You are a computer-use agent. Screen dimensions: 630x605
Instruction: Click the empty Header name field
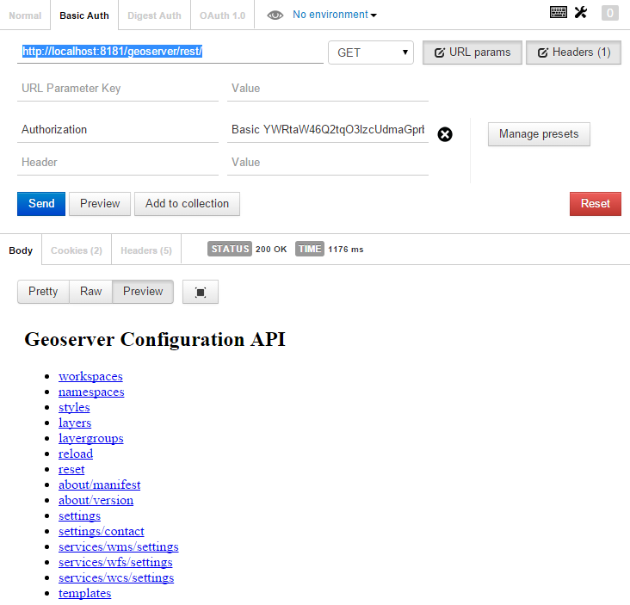click(118, 163)
